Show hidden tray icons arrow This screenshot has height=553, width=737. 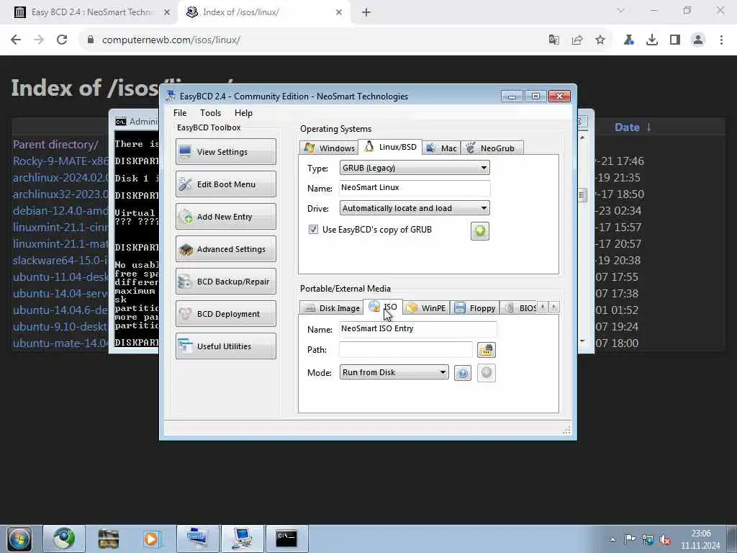[x=612, y=539]
